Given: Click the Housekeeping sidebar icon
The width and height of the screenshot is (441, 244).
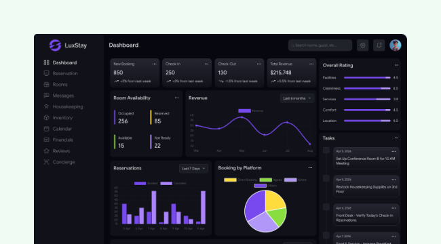Looking at the screenshot, I should [x=46, y=106].
